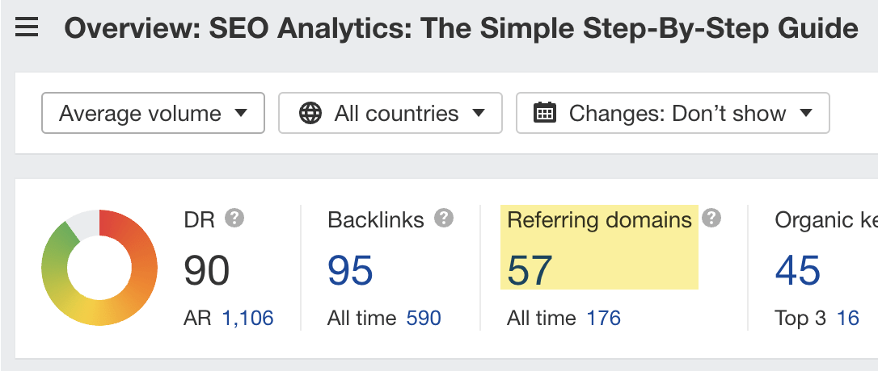Open all time referring domains 176

[x=604, y=319]
